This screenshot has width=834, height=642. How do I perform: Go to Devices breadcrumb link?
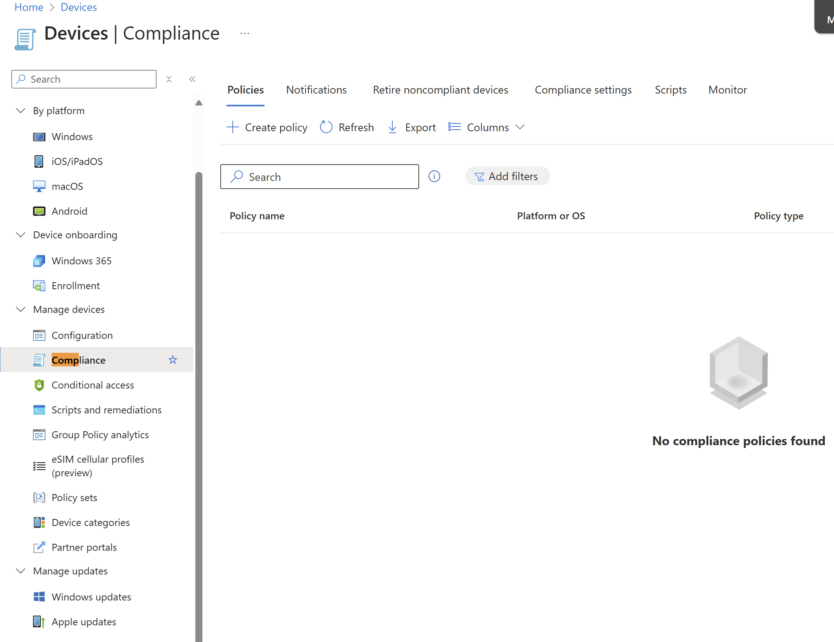(78, 7)
